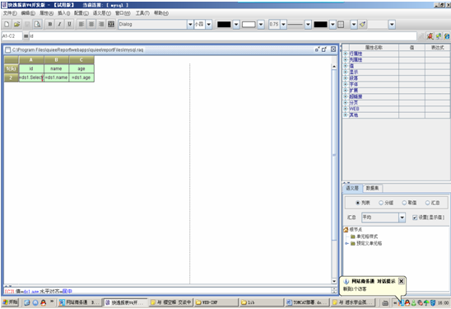Select the 分组 radio button

[x=386, y=203]
